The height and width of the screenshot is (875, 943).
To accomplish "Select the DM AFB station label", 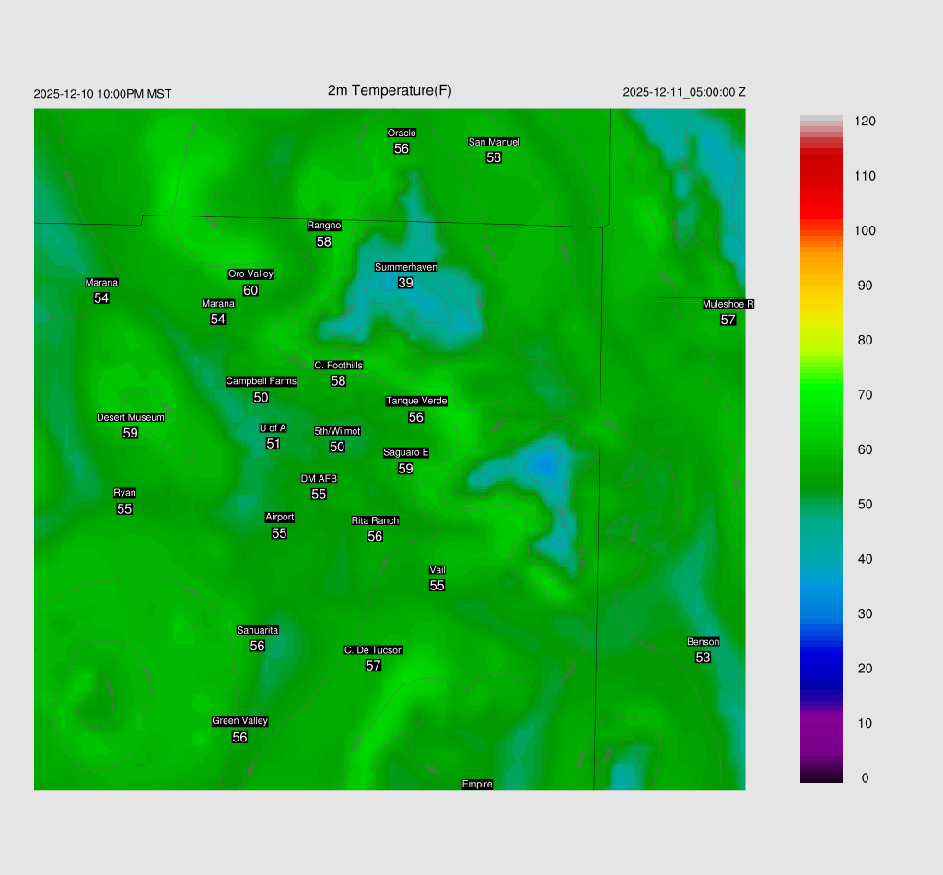I will coord(319,479).
